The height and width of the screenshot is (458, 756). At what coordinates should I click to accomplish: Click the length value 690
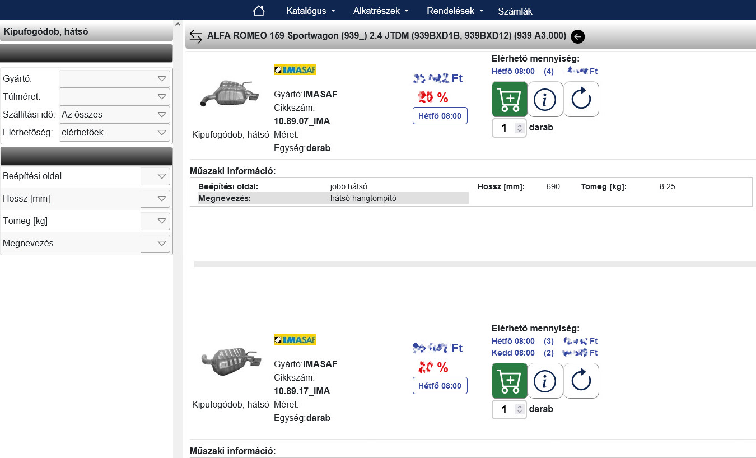[553, 186]
